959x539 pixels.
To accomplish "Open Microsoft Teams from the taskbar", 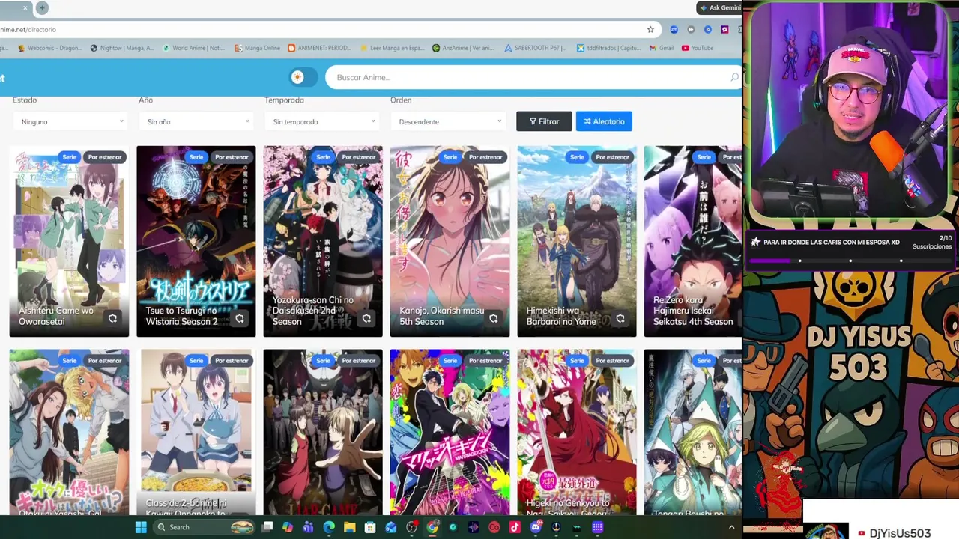I will (308, 527).
